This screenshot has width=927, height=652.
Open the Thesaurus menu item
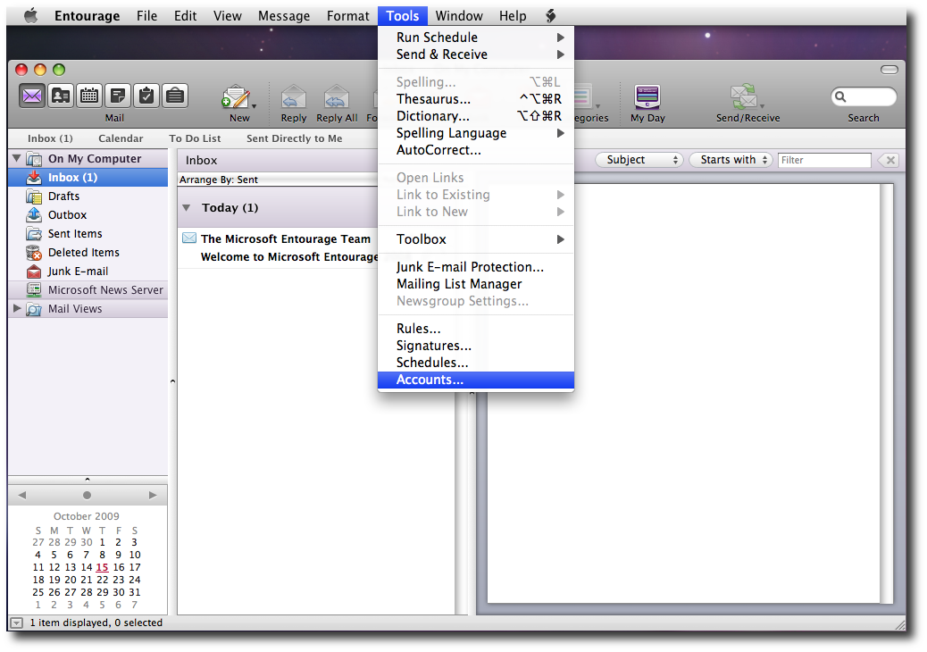point(476,99)
